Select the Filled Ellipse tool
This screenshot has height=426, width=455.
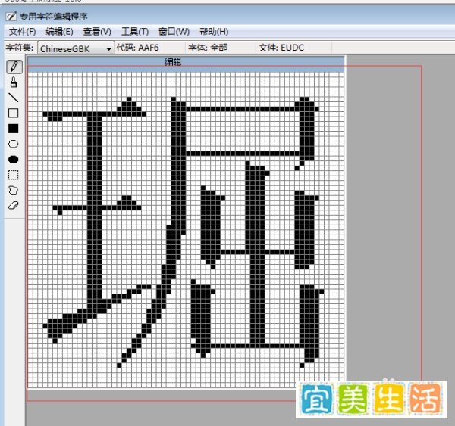coord(14,160)
